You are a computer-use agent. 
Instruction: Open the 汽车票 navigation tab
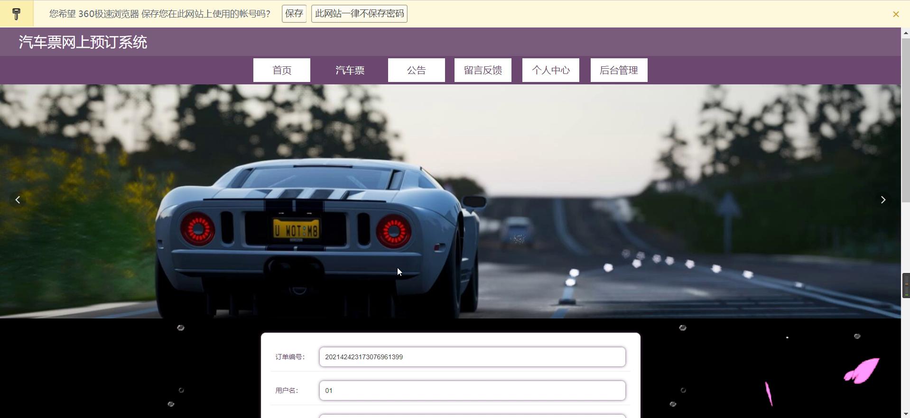point(350,70)
